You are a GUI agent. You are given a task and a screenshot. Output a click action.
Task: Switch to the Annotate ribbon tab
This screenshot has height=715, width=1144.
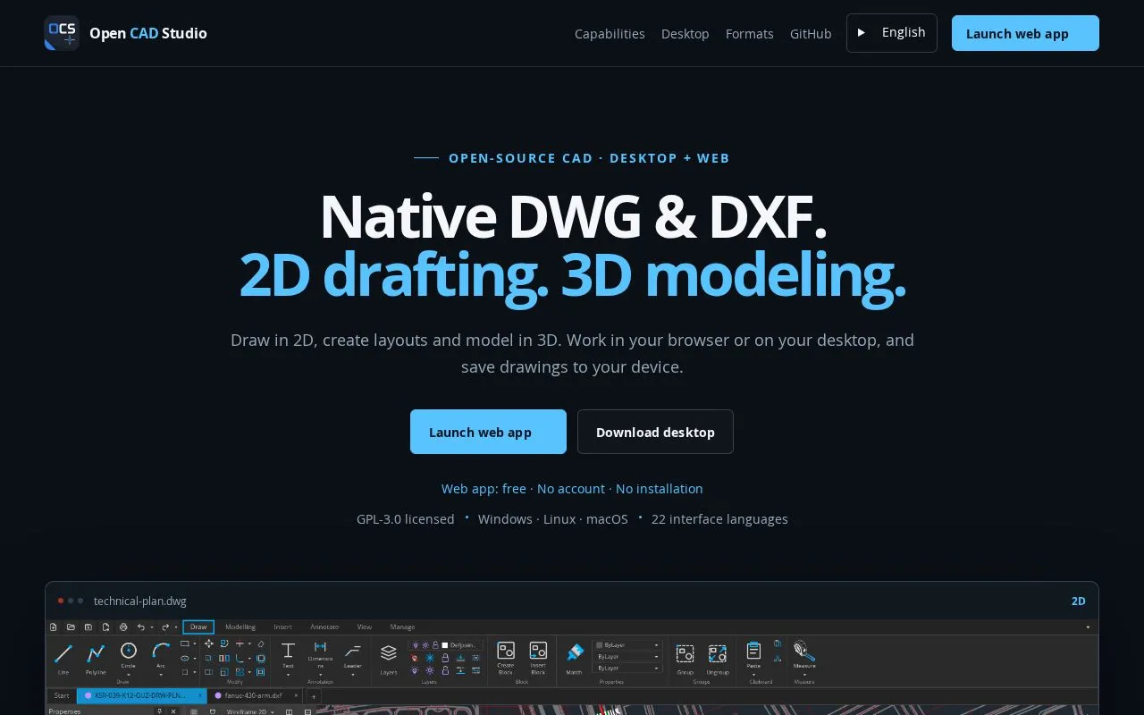[x=324, y=627]
